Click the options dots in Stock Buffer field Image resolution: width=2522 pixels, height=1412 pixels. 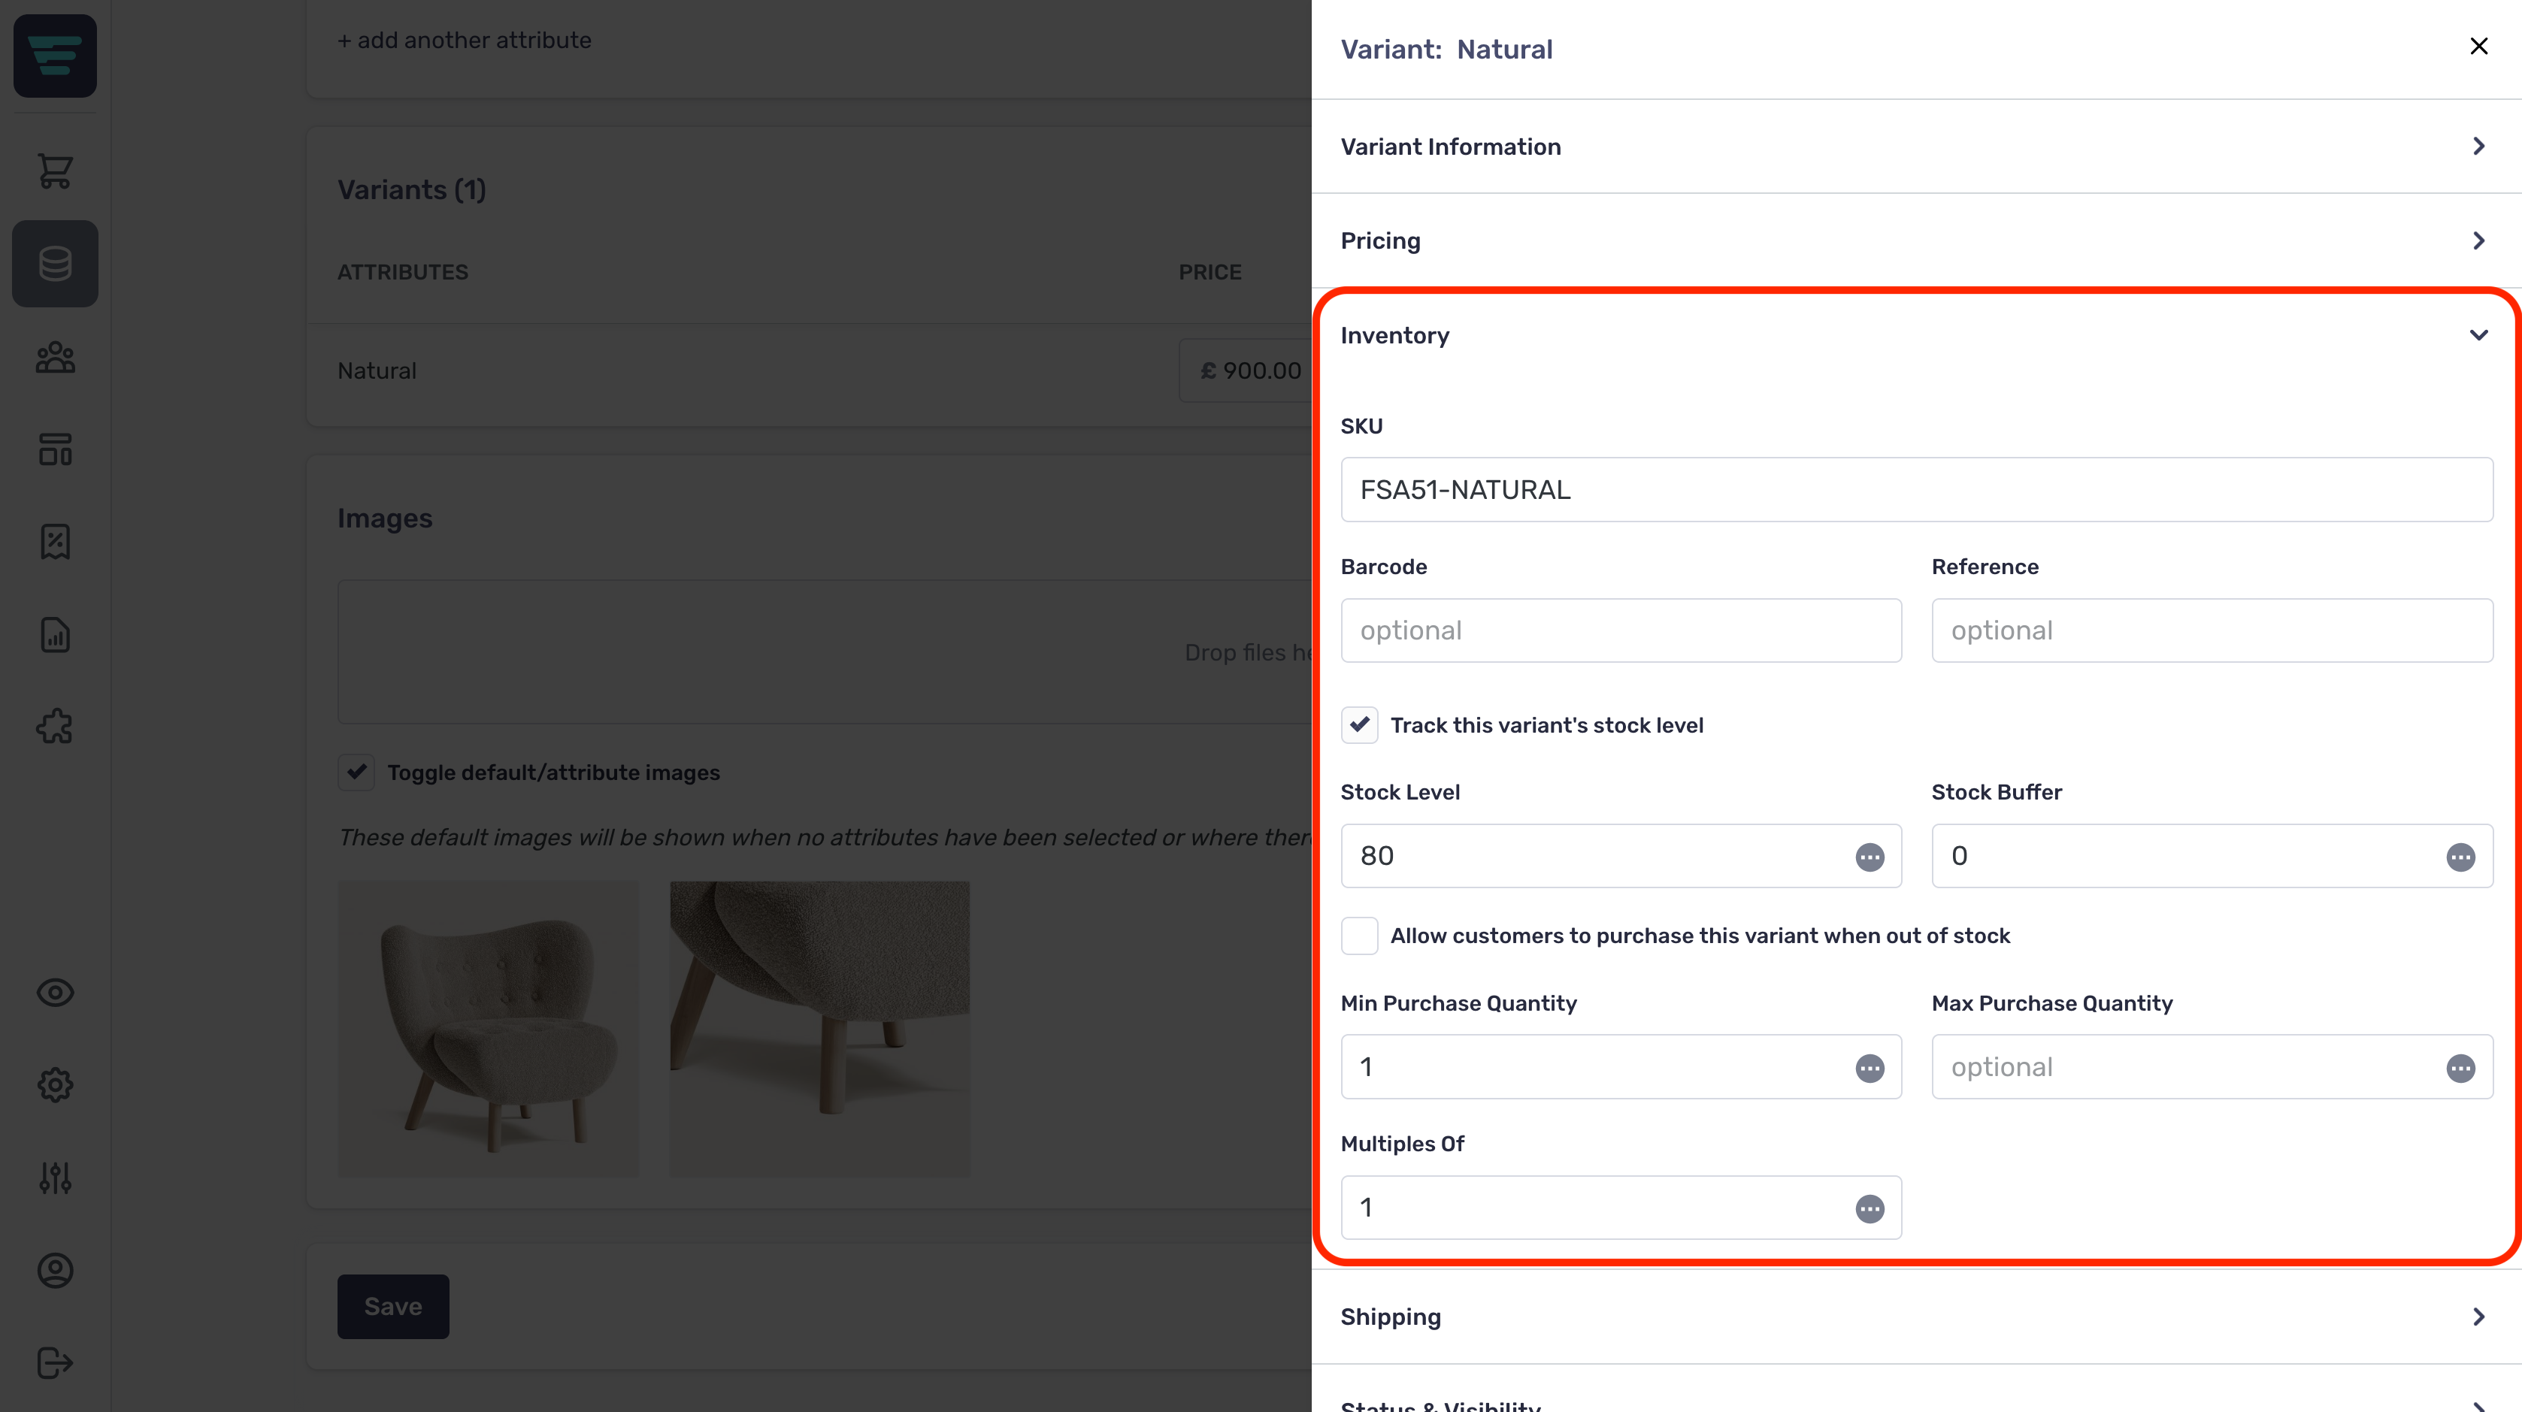[x=2460, y=857]
